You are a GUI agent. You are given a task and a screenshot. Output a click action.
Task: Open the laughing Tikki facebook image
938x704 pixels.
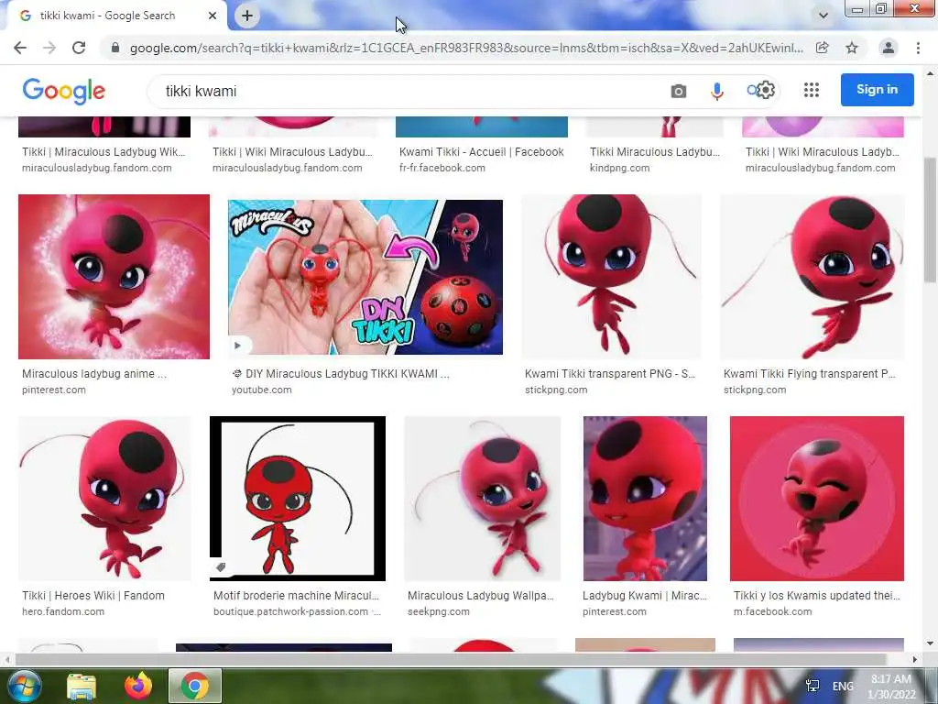click(816, 499)
